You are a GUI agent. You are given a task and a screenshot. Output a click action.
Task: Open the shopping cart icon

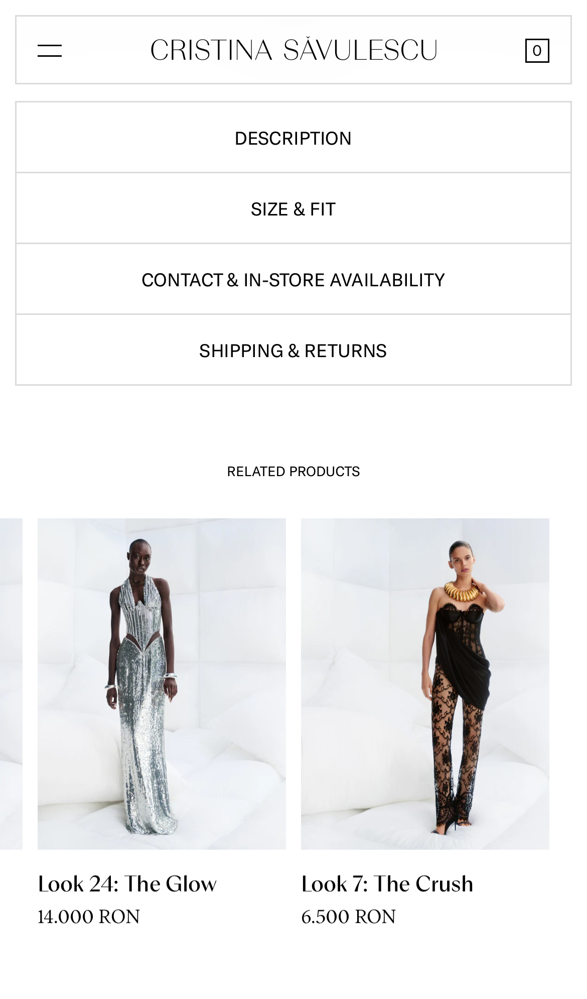click(x=537, y=51)
